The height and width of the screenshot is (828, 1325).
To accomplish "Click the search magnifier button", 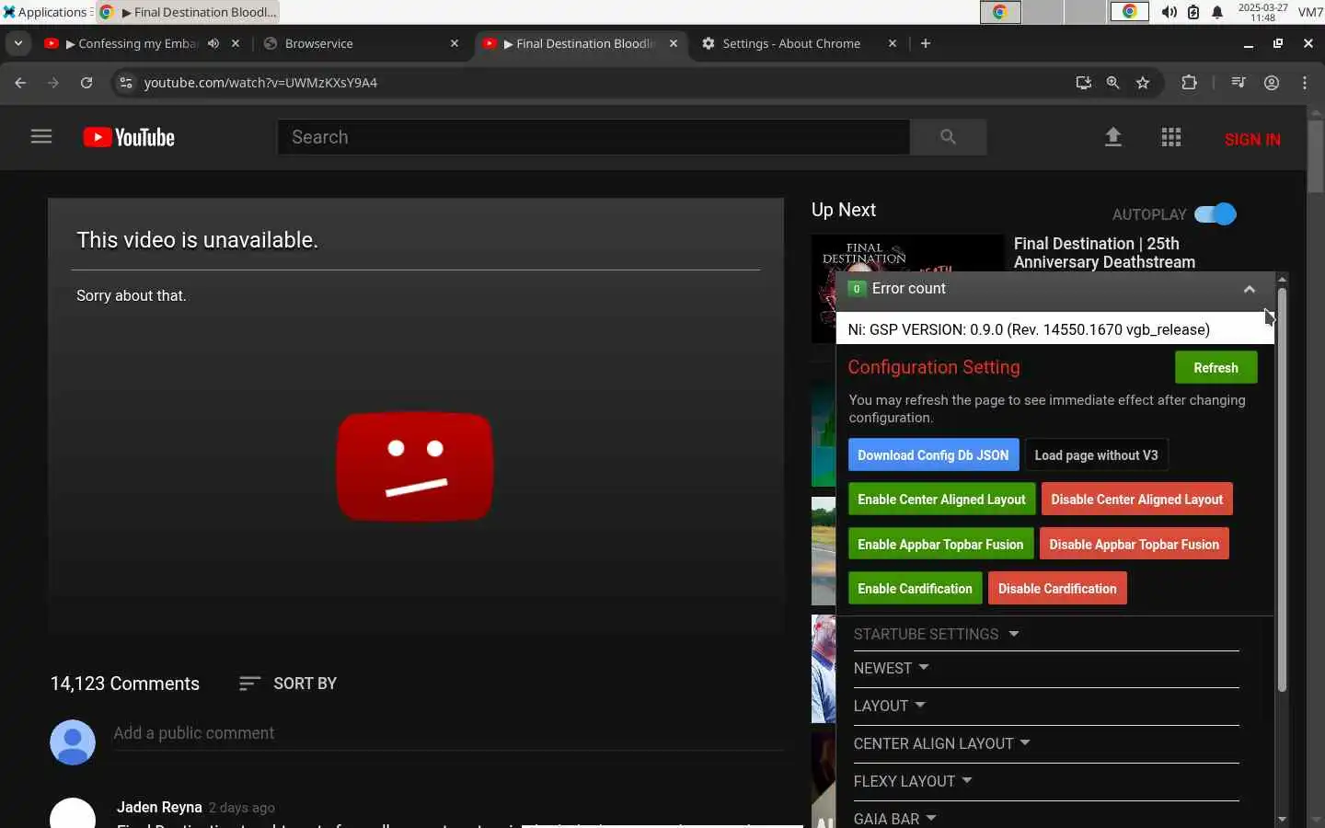I will pyautogui.click(x=948, y=137).
